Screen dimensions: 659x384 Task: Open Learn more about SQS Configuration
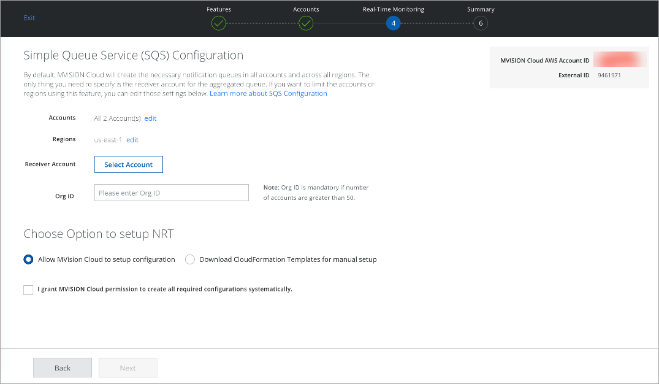tap(269, 94)
